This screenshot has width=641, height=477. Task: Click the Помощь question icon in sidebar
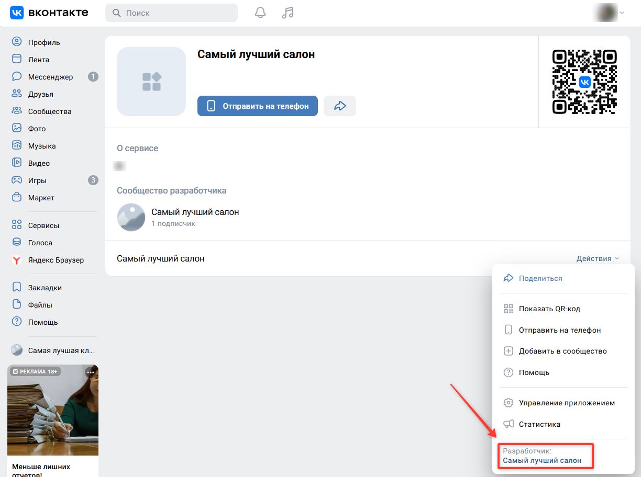click(x=17, y=322)
